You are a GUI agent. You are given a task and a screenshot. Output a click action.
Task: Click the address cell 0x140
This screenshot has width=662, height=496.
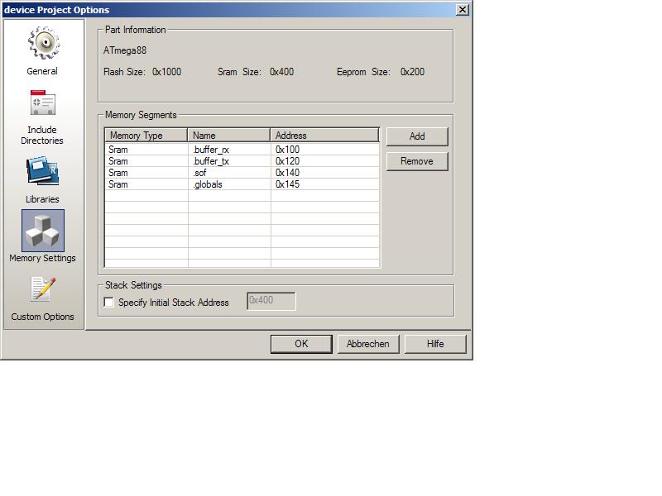(287, 173)
